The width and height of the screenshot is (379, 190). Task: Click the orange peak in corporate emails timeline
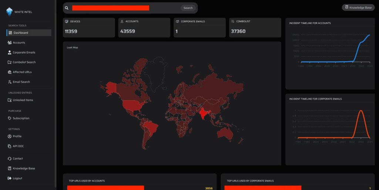361,111
